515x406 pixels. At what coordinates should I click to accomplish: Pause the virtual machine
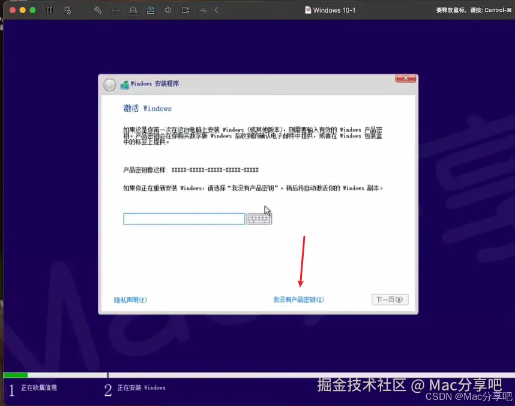pyautogui.click(x=50, y=10)
